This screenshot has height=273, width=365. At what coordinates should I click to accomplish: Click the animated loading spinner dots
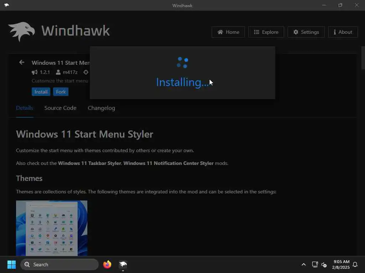[182, 63]
